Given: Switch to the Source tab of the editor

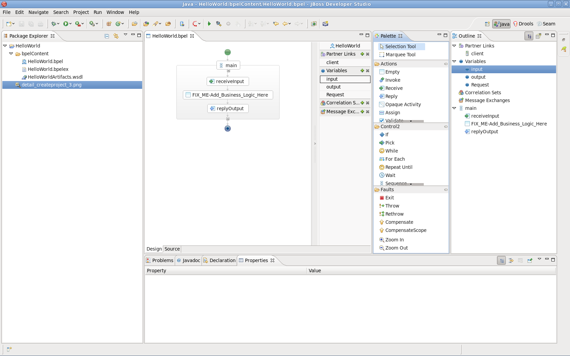Looking at the screenshot, I should (x=172, y=249).
